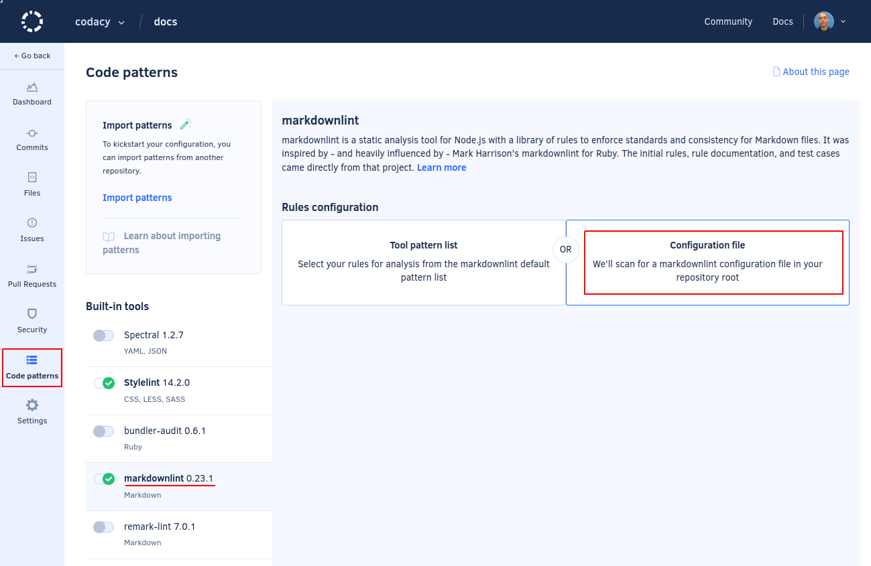The image size is (871, 566).
Task: Click the Codacy logo icon
Action: [x=32, y=21]
